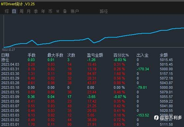Select the 2023.03.07 date row
Viewport: 184px width, 127px height.
(10, 106)
